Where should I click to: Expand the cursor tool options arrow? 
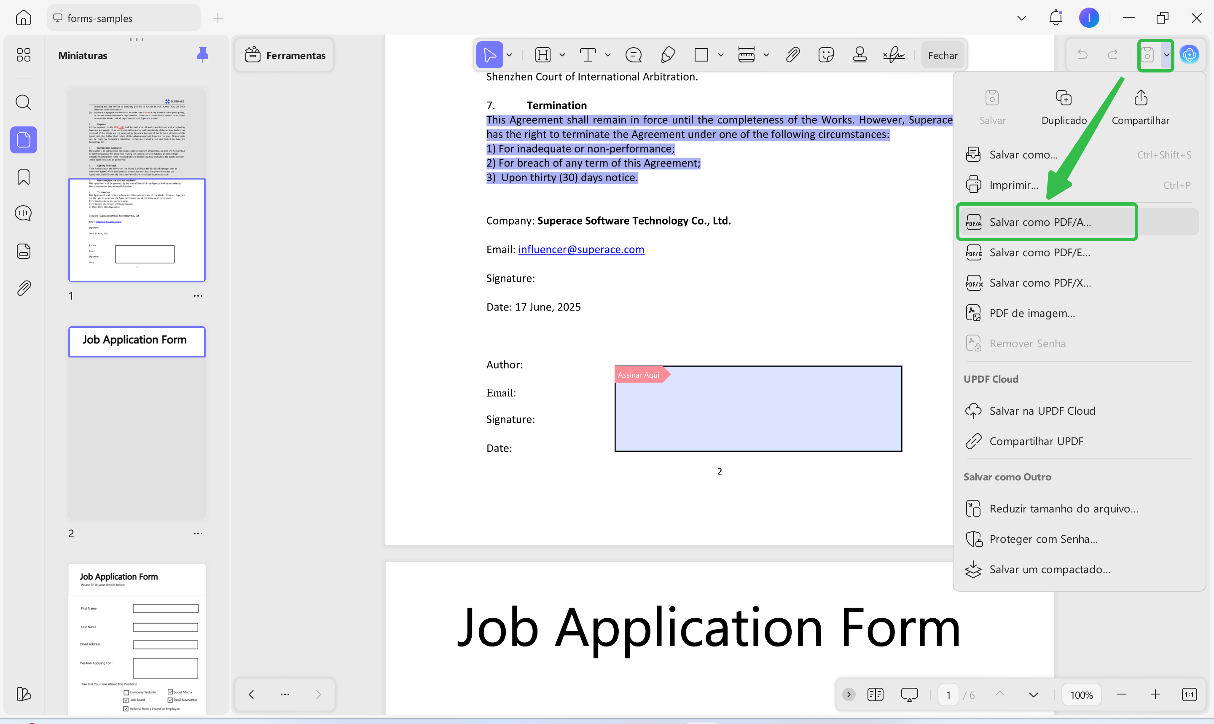[509, 55]
